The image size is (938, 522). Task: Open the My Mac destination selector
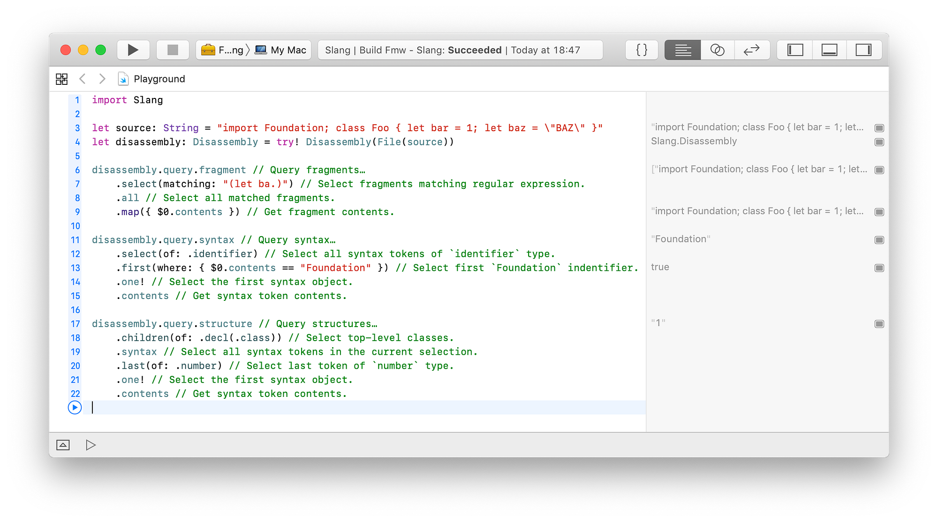point(280,50)
